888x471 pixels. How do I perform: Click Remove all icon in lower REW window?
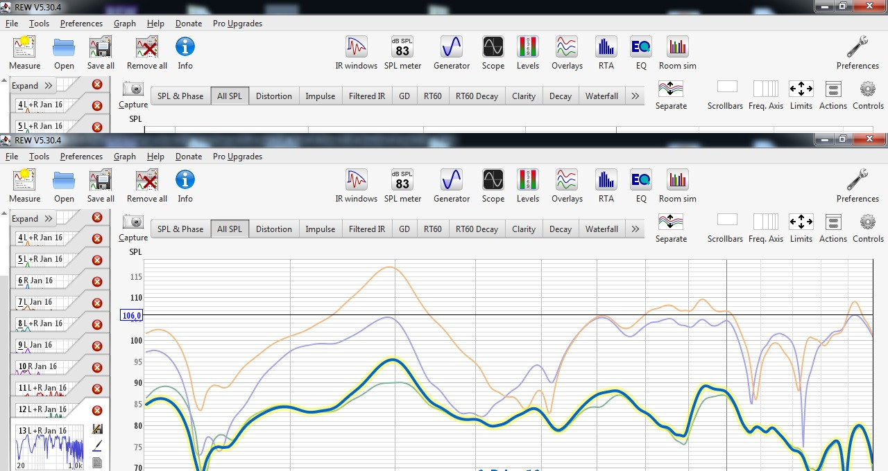(147, 181)
